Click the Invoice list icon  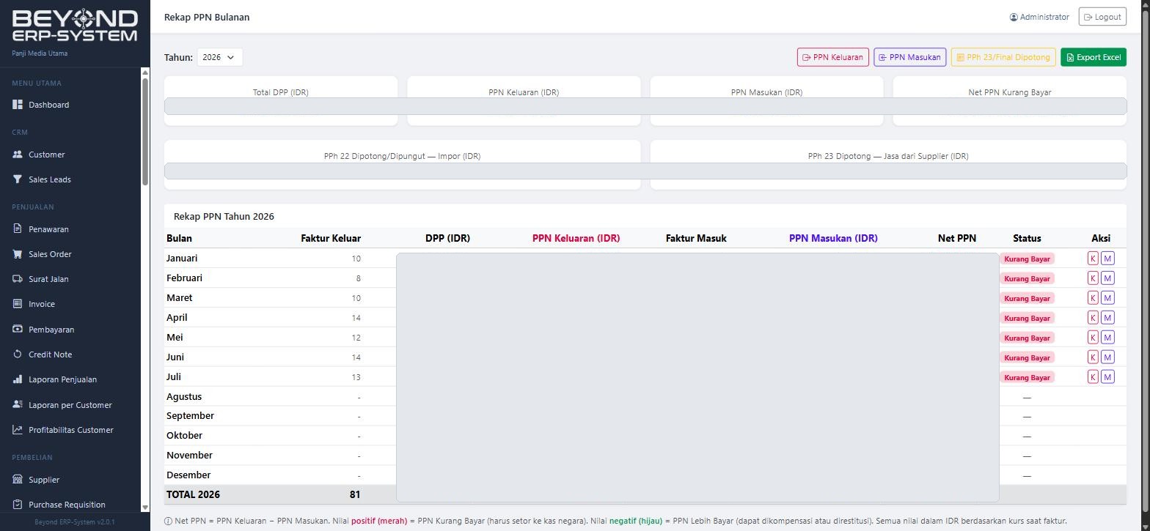click(18, 304)
